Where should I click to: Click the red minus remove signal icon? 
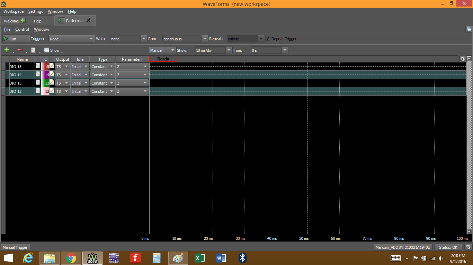pyautogui.click(x=20, y=50)
